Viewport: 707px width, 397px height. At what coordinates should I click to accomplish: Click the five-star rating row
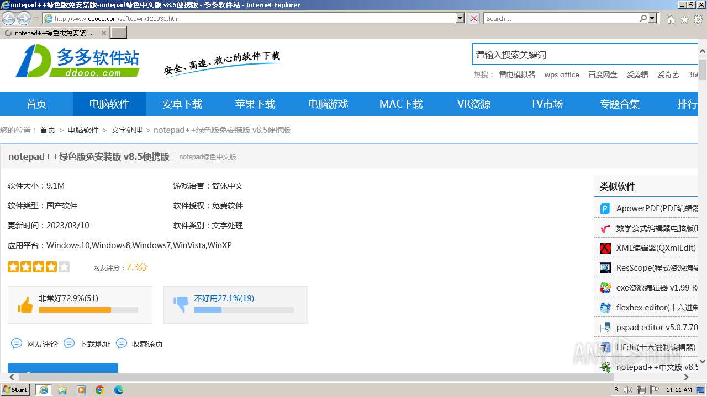click(39, 267)
